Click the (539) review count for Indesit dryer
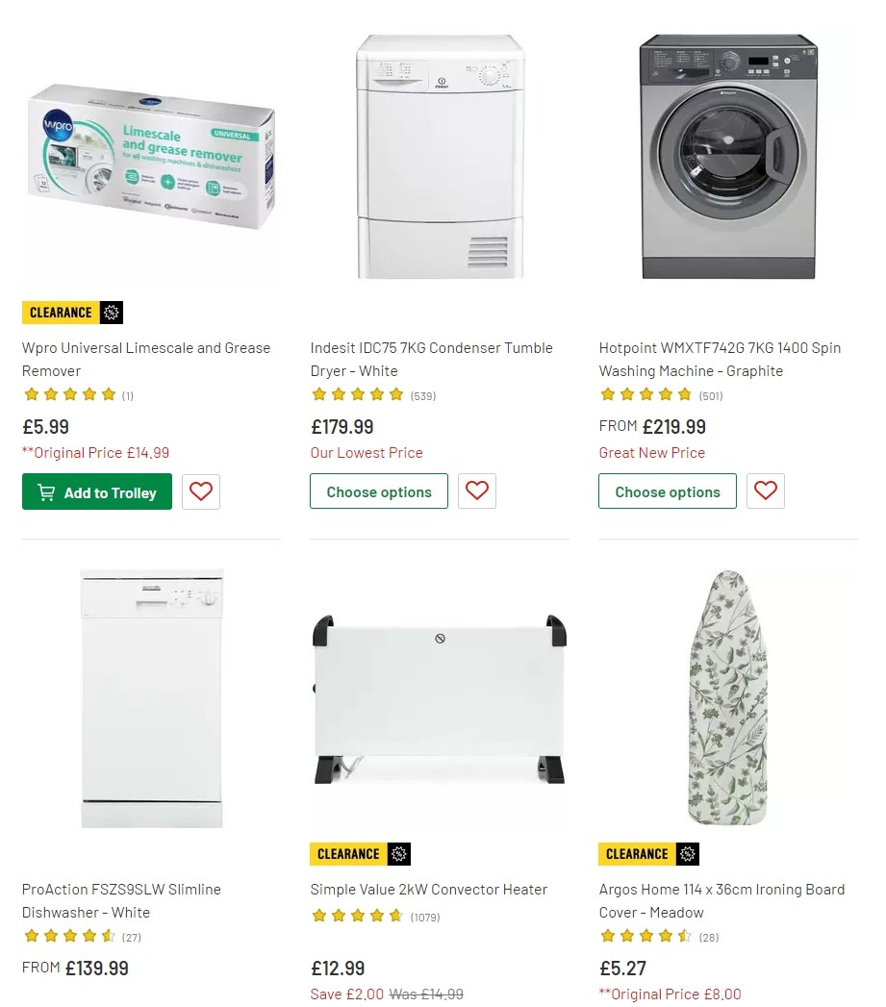The width and height of the screenshot is (886, 1007). pos(422,395)
